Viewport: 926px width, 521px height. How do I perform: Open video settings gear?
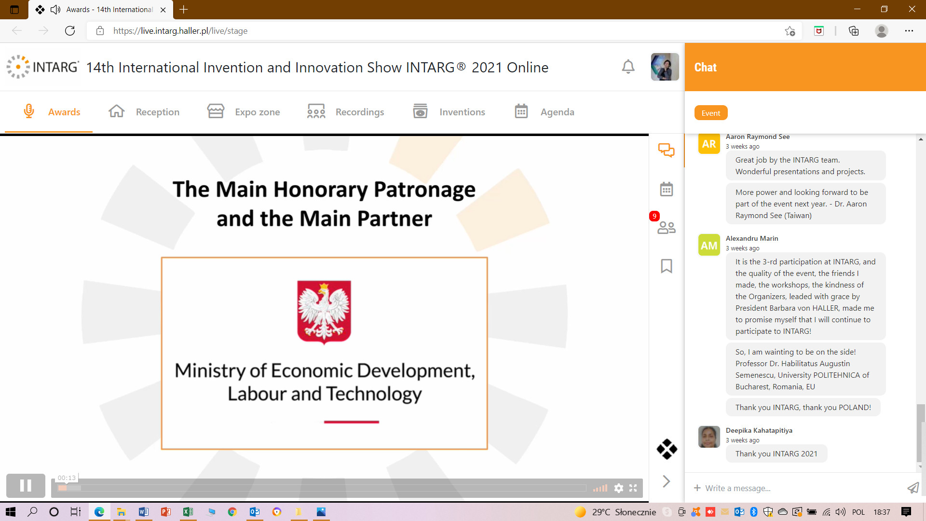tap(619, 488)
